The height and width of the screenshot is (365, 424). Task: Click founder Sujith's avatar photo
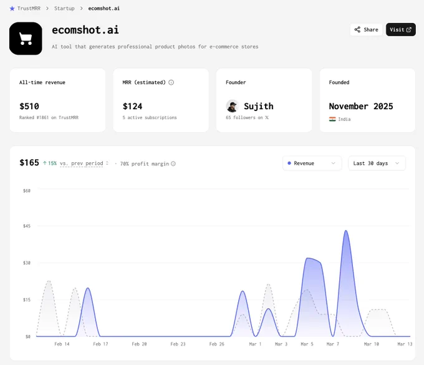[233, 106]
